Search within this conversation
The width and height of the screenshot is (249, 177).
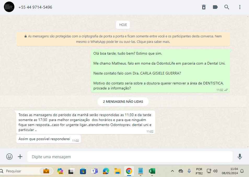click(227, 7)
